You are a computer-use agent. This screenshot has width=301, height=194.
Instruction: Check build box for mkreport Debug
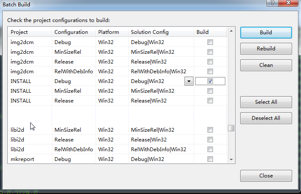(210, 159)
